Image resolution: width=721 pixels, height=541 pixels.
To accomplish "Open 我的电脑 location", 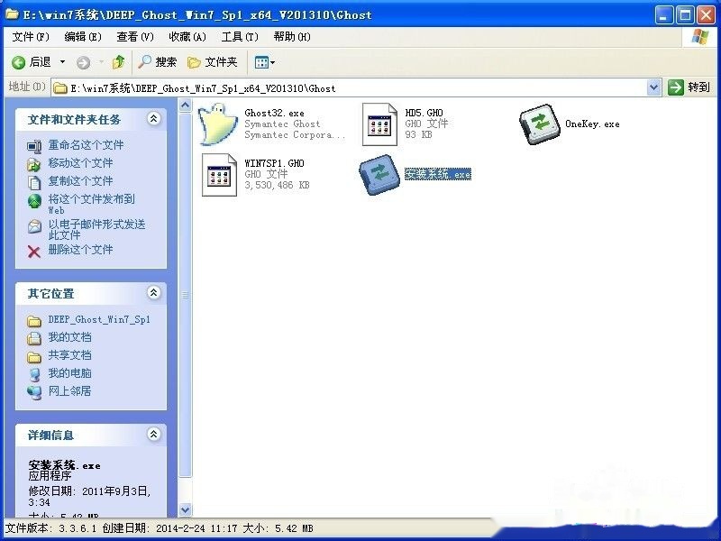I will 70,373.
